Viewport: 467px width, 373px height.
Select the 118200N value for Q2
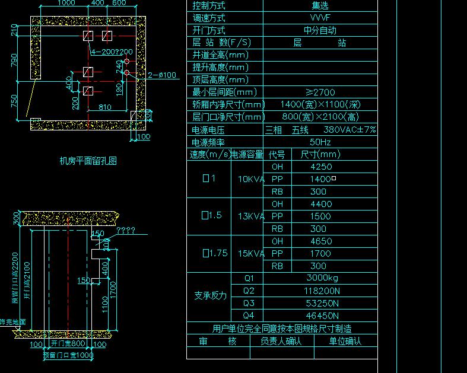point(322,291)
